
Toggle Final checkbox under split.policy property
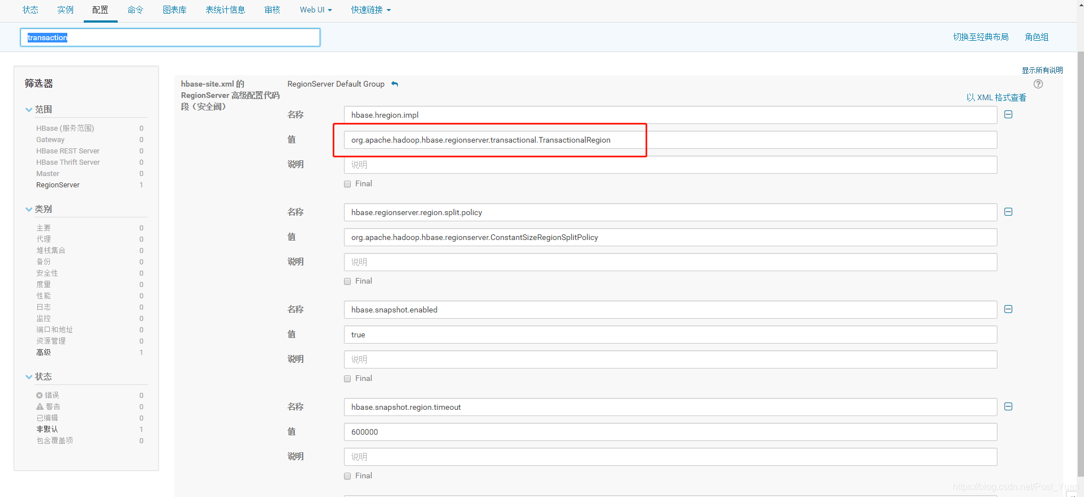pyautogui.click(x=347, y=281)
